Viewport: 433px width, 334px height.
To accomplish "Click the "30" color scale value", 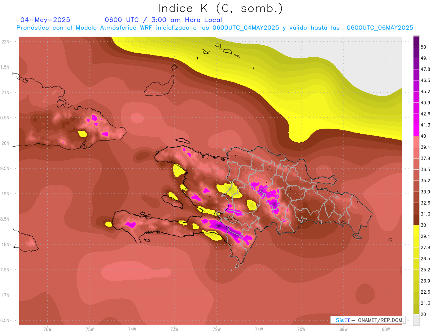I will pyautogui.click(x=424, y=225).
